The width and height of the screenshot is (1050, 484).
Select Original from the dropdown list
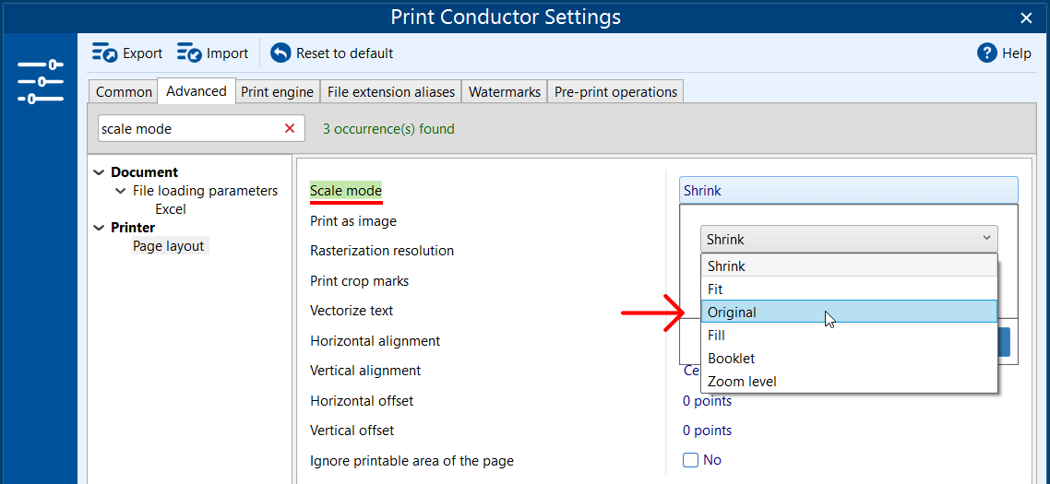point(732,313)
